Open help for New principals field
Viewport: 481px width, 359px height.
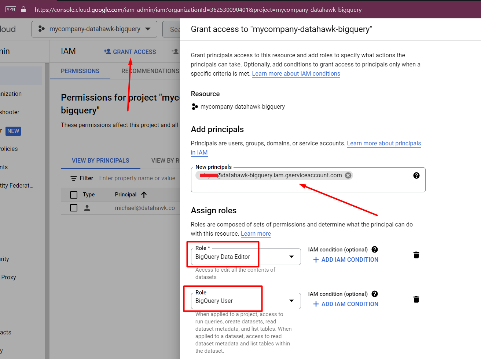point(416,175)
